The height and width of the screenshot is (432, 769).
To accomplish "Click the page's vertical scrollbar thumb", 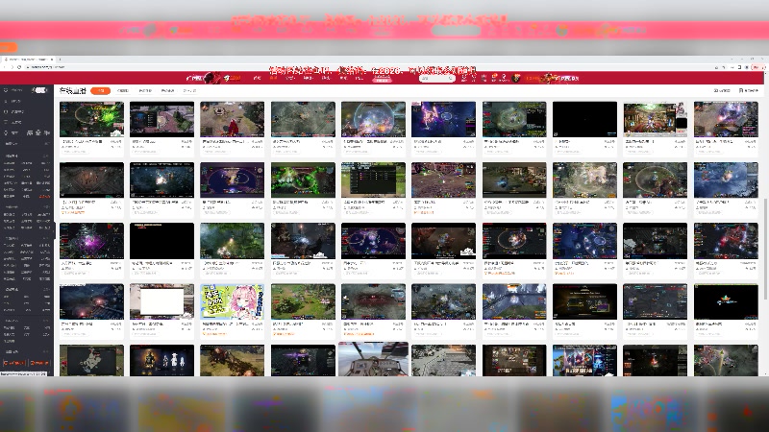I will [765, 249].
